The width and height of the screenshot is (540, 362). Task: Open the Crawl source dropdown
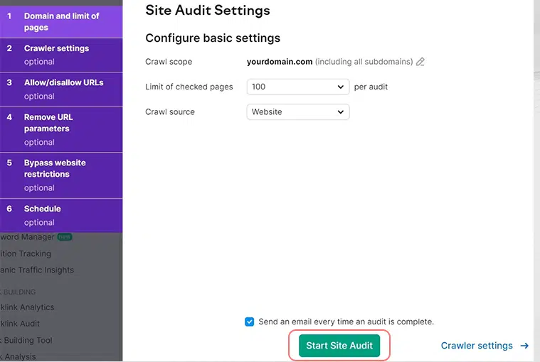[x=297, y=111]
